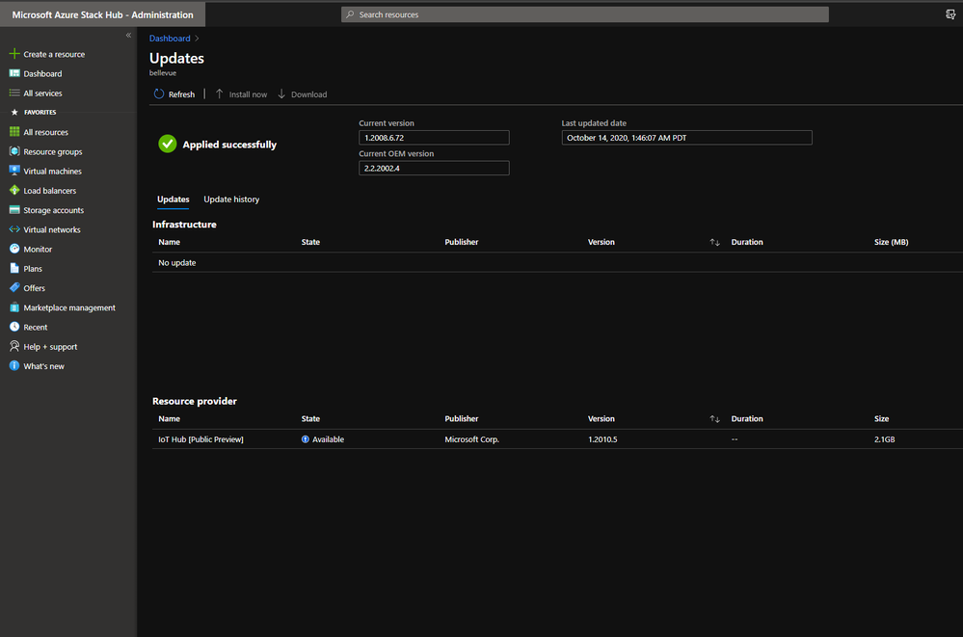Click the Infrastructure Name column header

170,242
